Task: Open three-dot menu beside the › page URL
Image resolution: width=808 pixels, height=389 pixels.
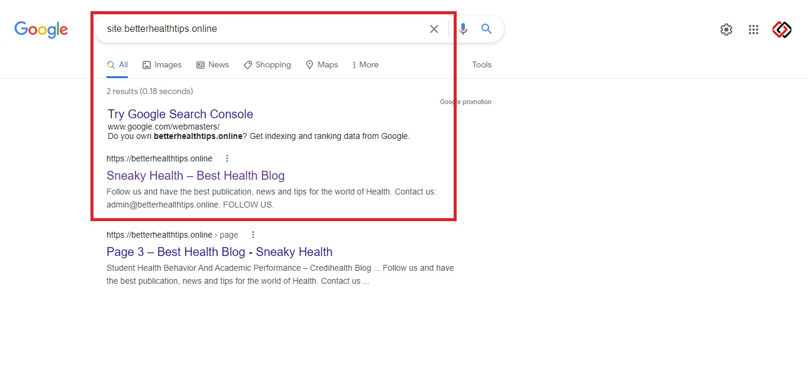Action: (253, 235)
